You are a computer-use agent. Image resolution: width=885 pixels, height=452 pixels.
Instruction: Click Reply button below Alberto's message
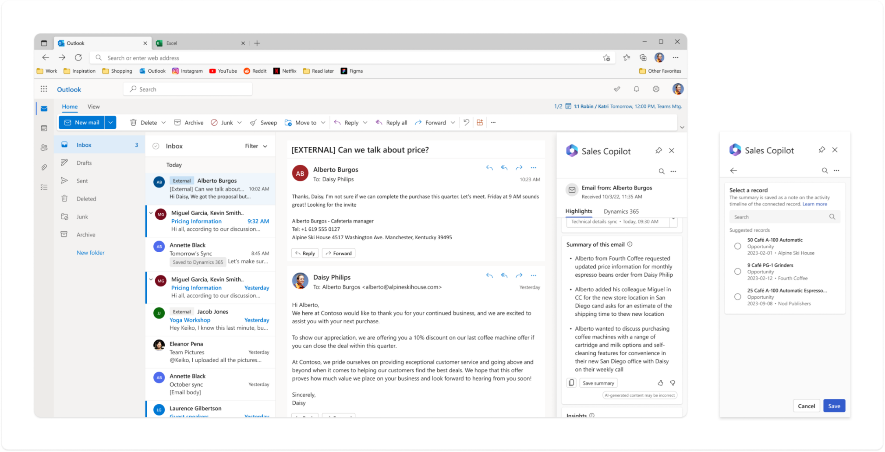click(305, 253)
